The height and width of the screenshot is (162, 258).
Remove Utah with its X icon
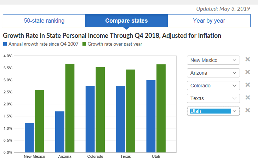248,110
